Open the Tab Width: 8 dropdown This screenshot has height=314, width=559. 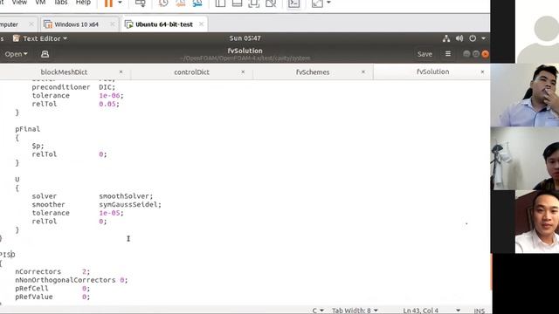(x=355, y=311)
